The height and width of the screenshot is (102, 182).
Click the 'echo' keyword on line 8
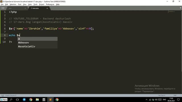pos(12,35)
